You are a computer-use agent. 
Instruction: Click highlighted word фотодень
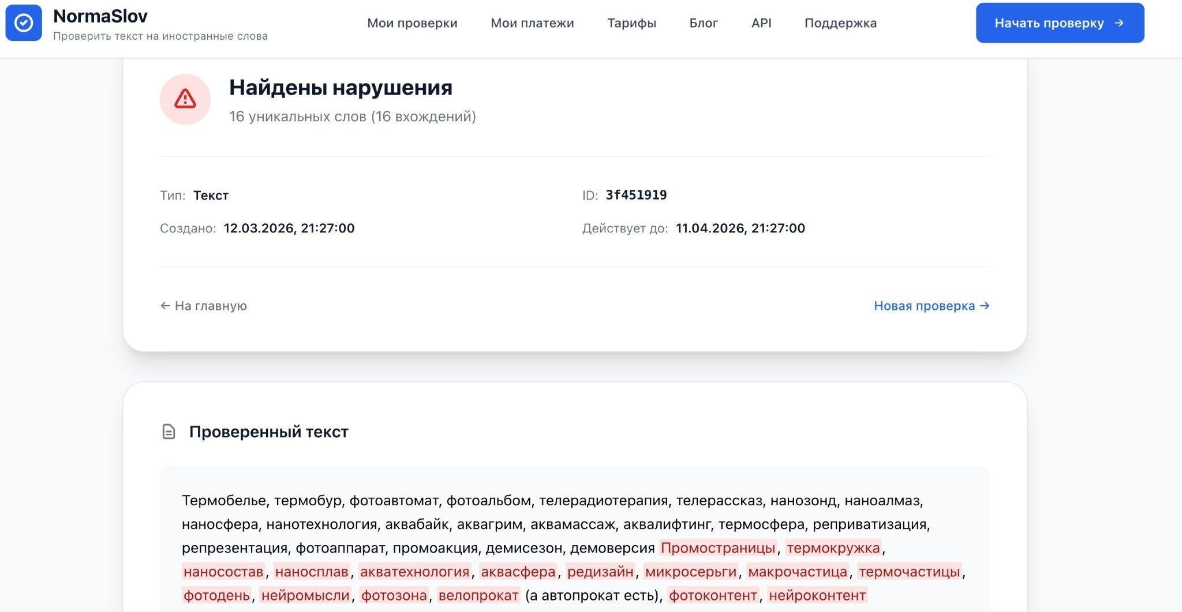(216, 595)
